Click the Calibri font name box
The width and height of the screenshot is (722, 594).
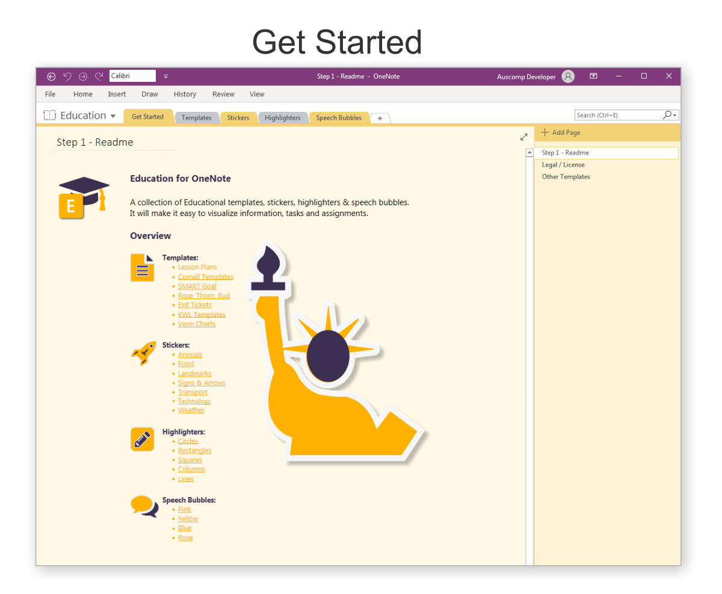132,76
